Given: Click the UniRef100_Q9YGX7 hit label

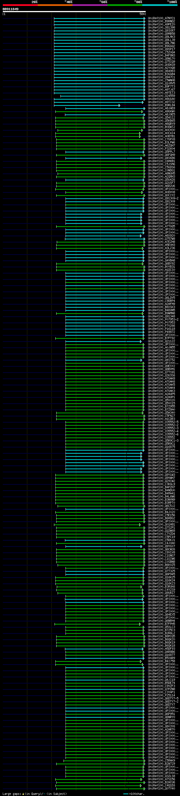Looking at the screenshot, I should 161,546.
